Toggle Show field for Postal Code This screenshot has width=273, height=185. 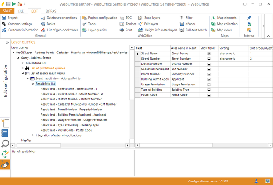[x=209, y=95]
